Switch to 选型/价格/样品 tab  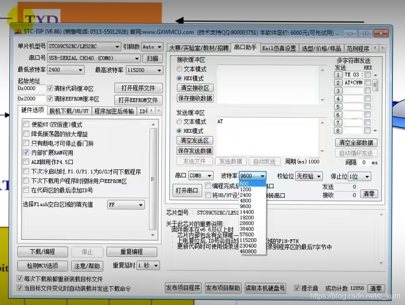click(x=321, y=48)
